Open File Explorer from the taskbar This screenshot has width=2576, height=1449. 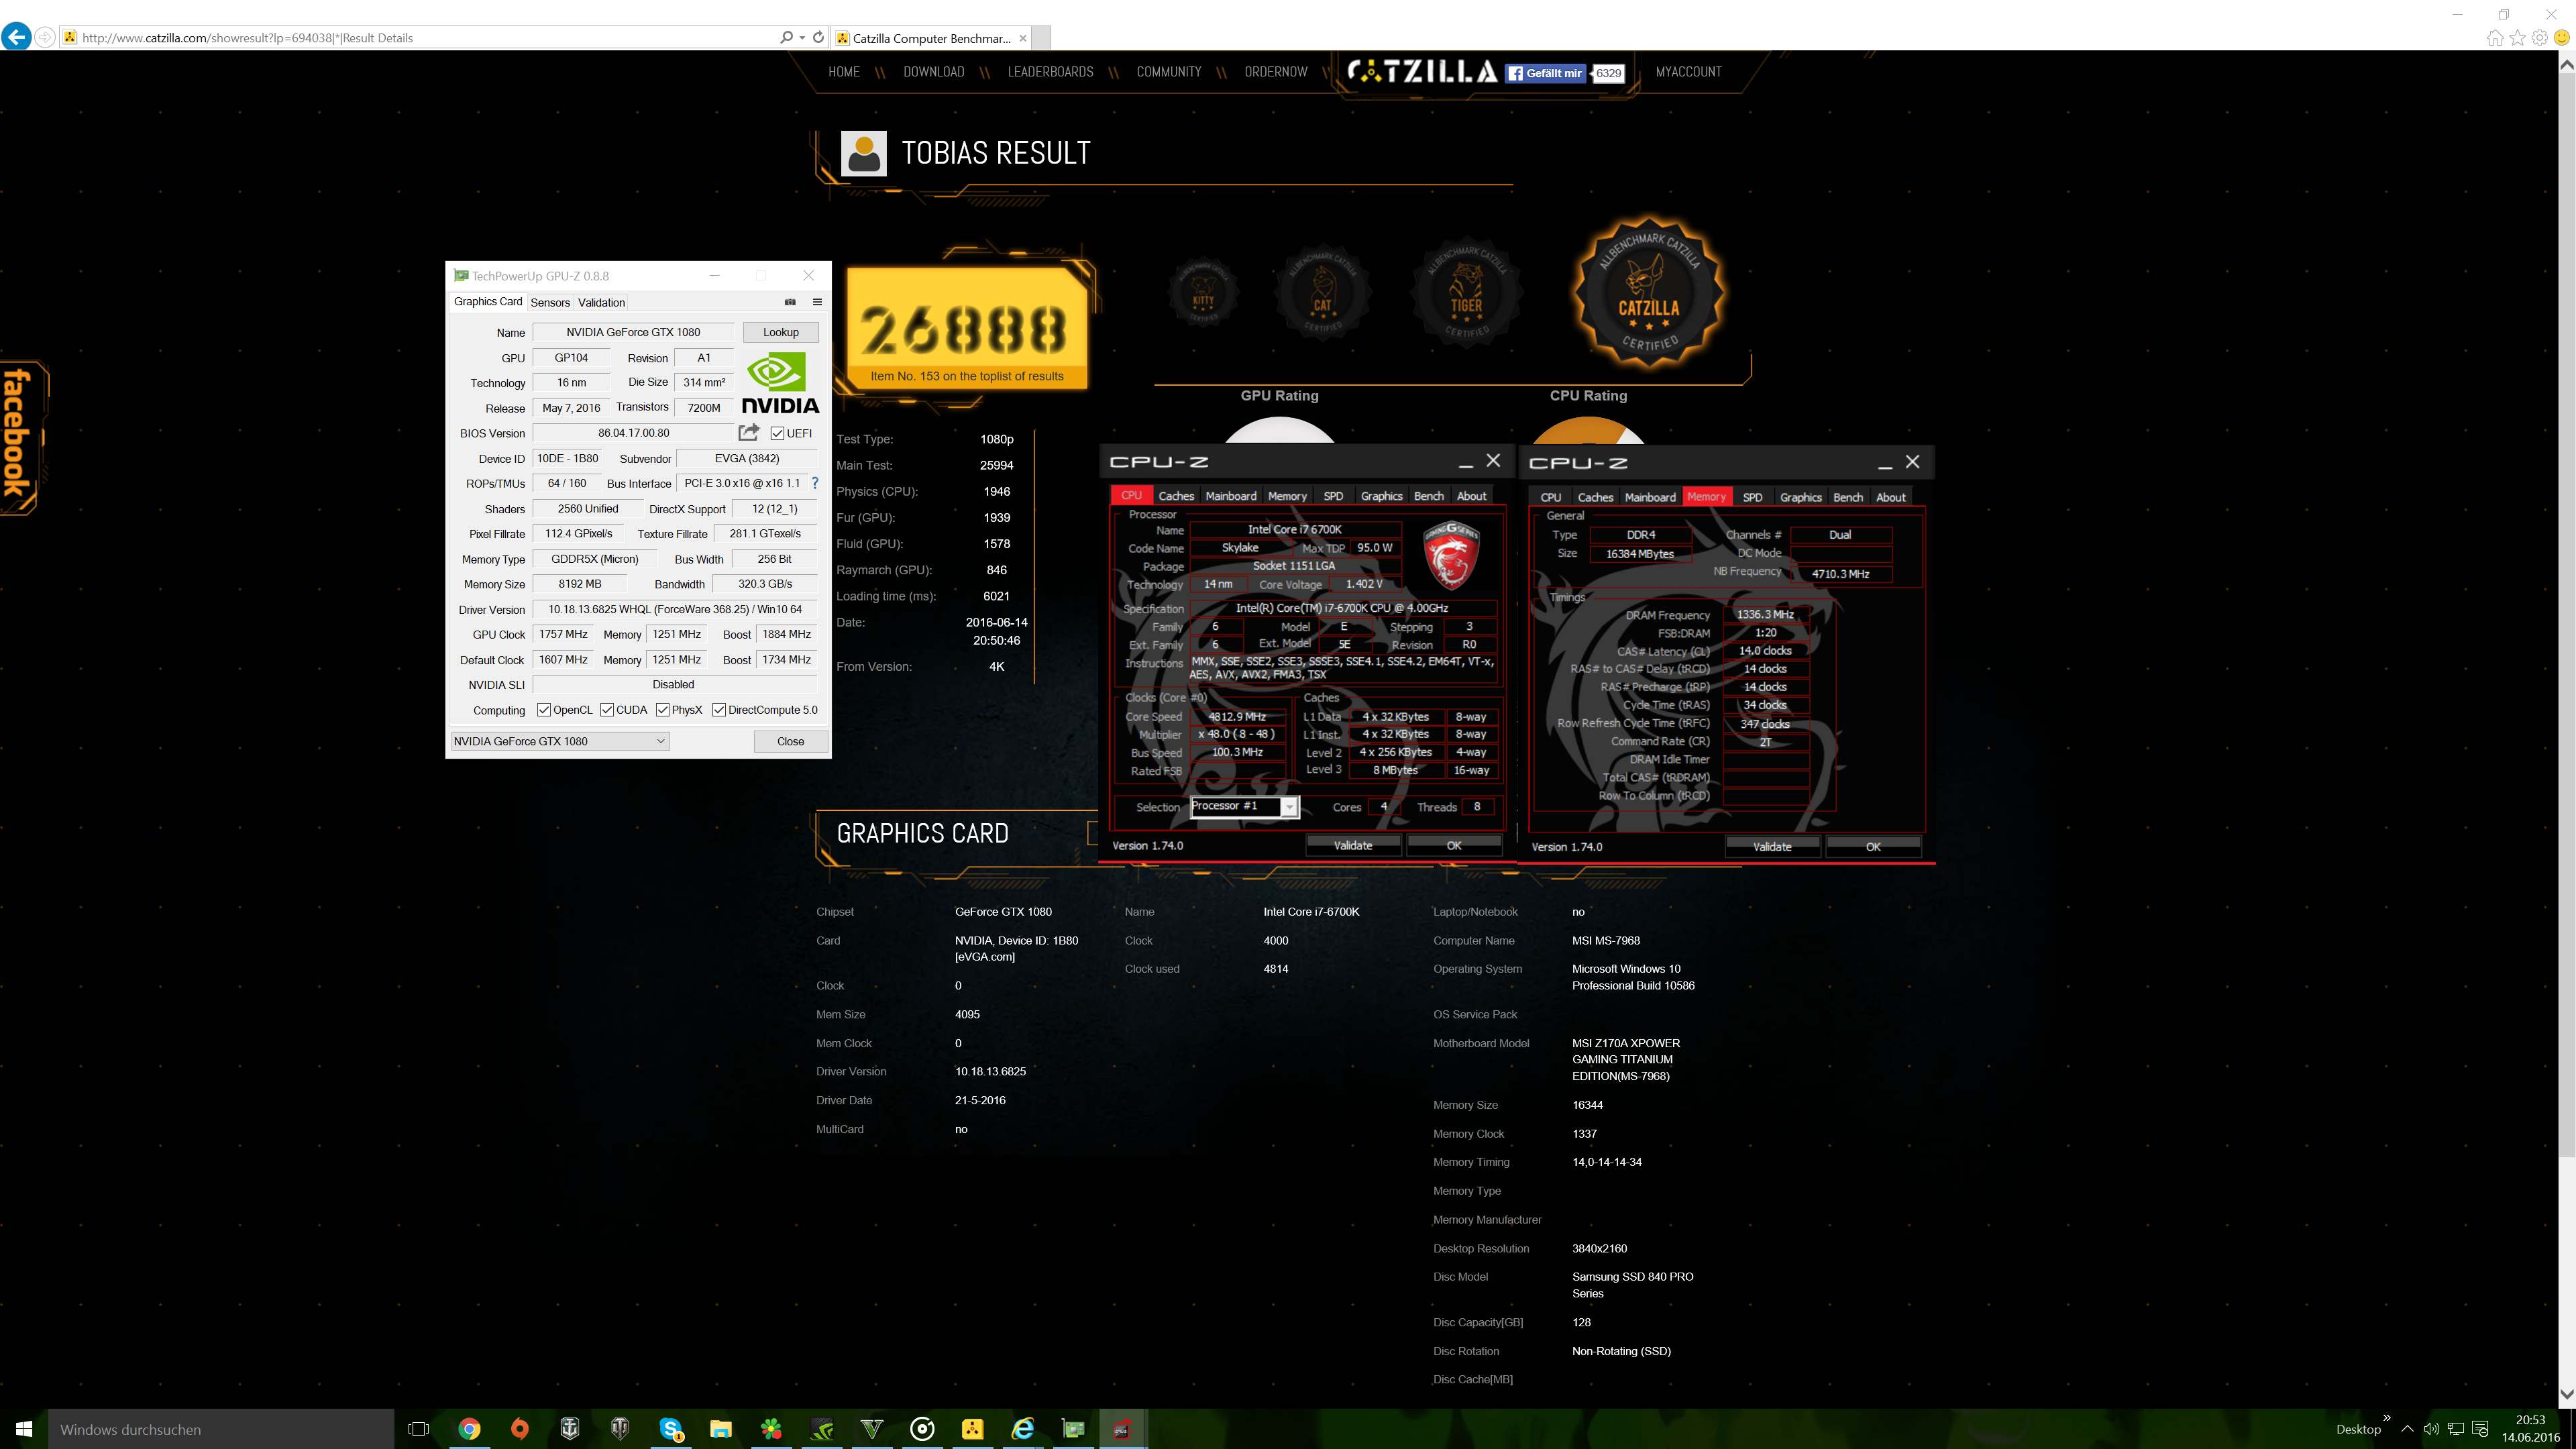click(721, 1429)
